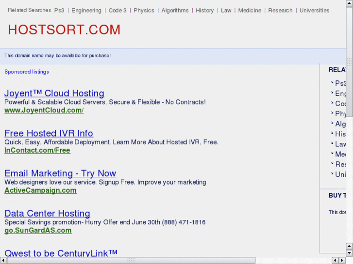Open Email Marketing - Try Now ad

click(x=60, y=173)
